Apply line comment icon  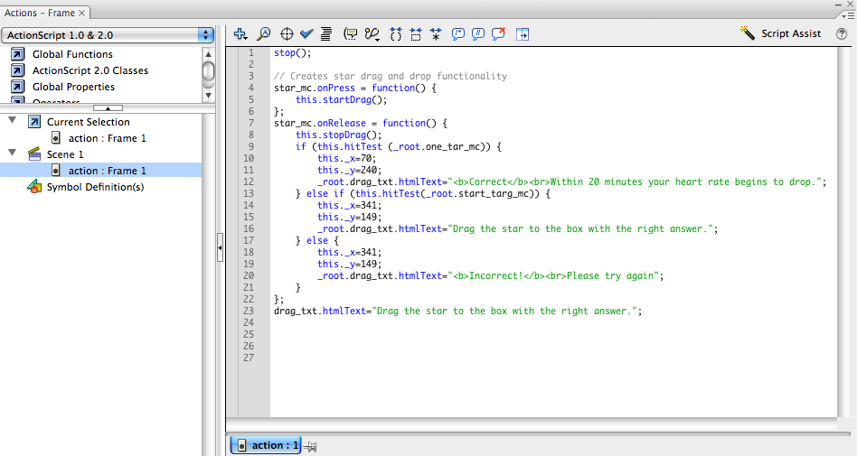(478, 33)
